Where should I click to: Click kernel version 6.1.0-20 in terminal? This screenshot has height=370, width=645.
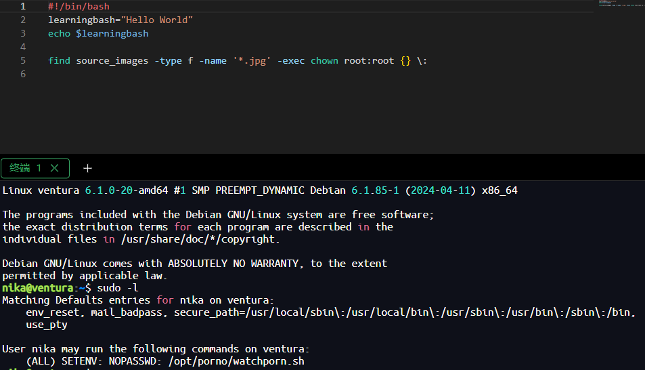pyautogui.click(x=108, y=190)
